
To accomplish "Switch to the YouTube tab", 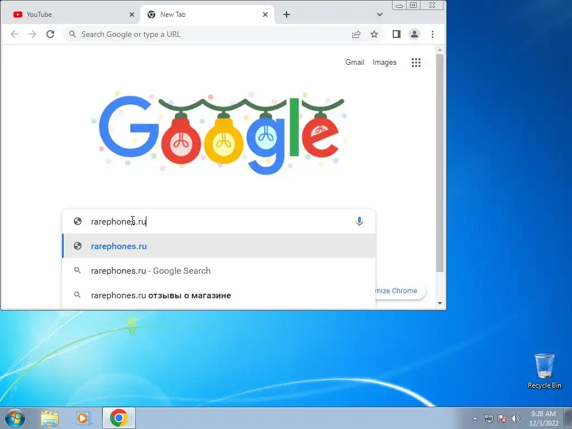I will click(70, 15).
